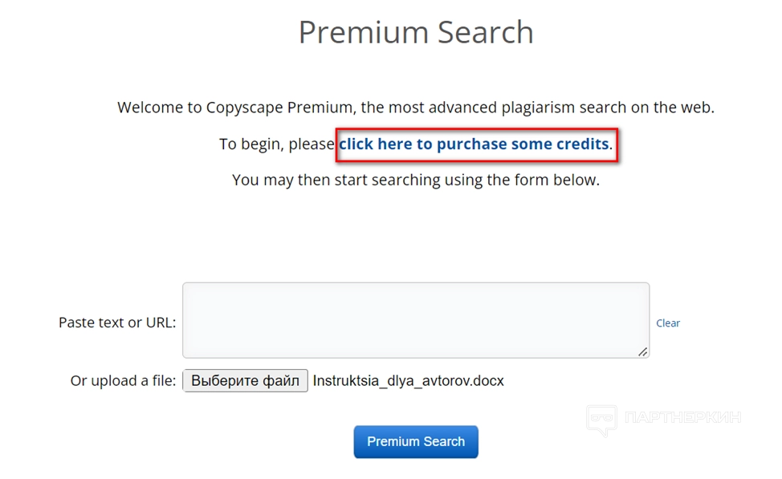Click the blue Premium Search button
Image resolution: width=782 pixels, height=479 pixels.
coord(416,442)
